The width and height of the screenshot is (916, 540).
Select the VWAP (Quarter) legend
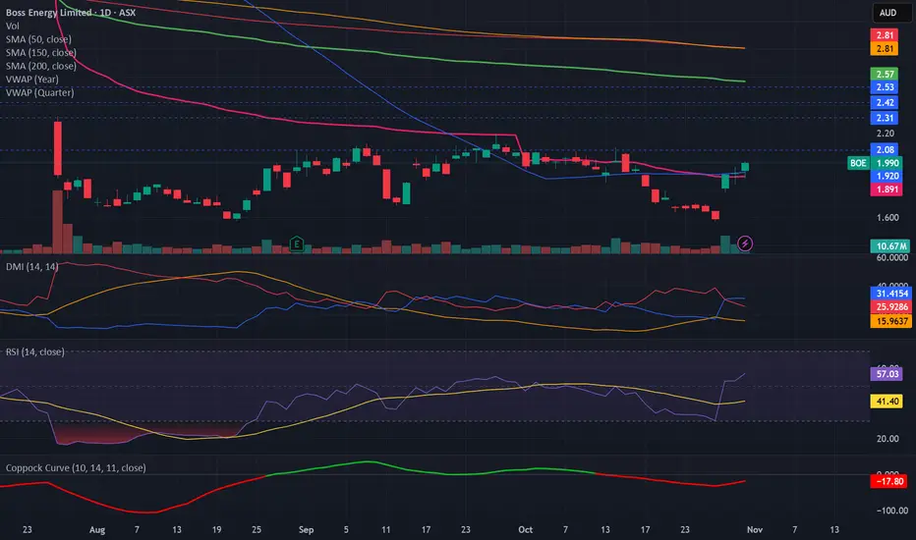click(x=39, y=92)
